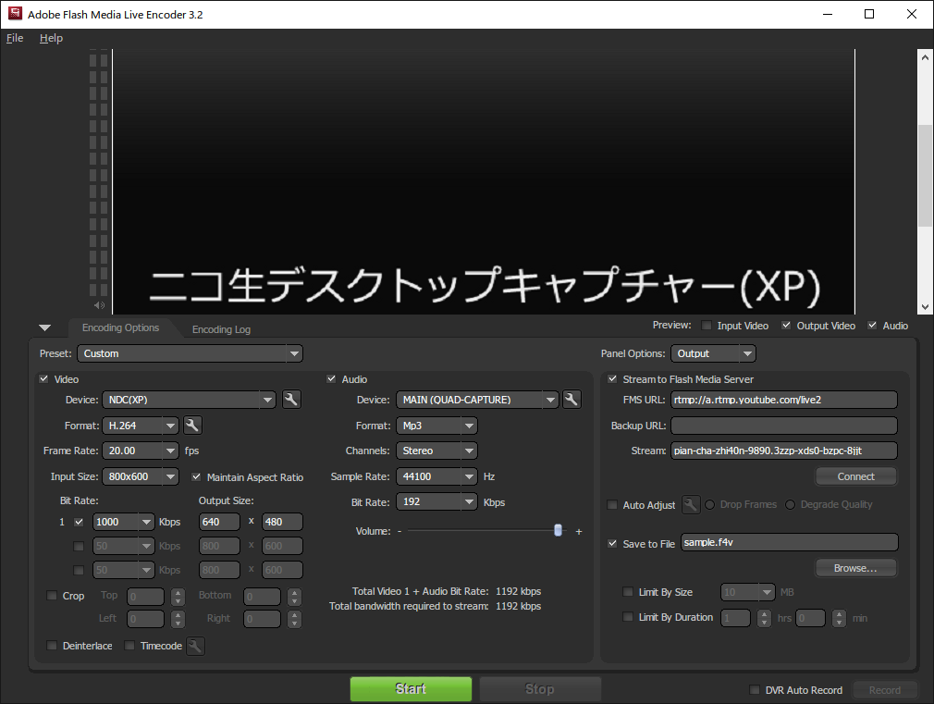Click the FMS URL field

coord(784,400)
